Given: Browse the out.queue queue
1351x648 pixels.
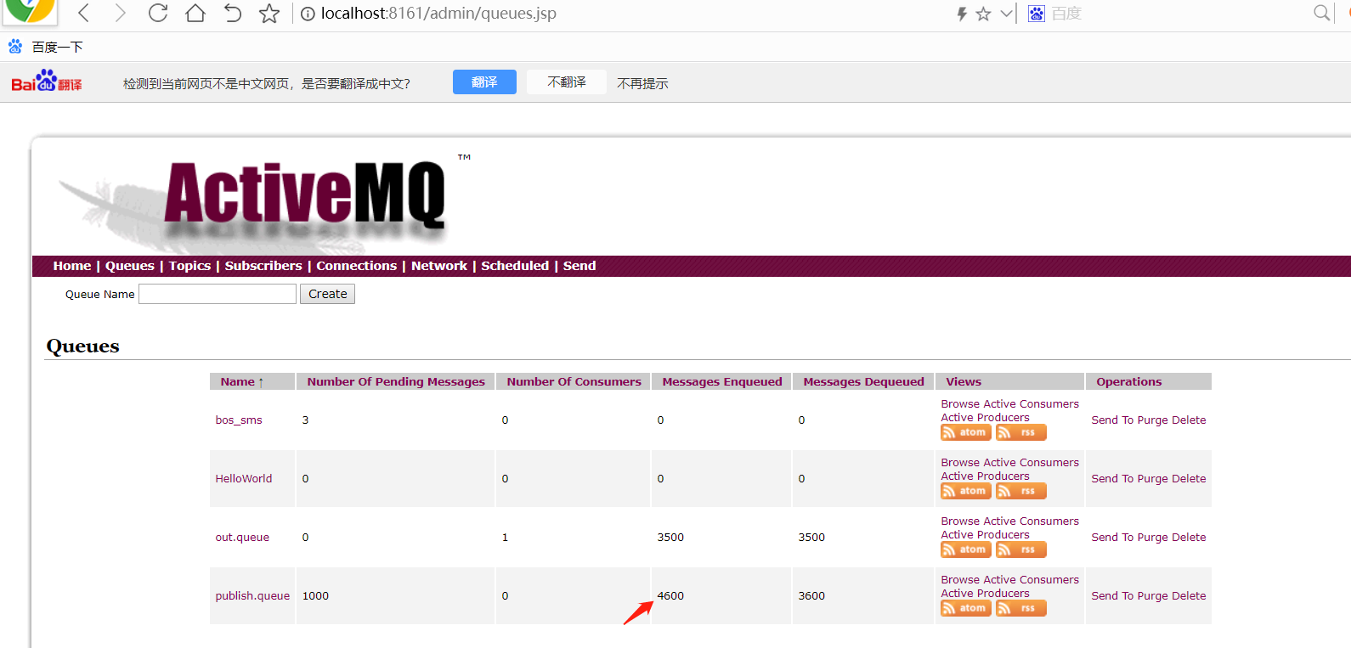Looking at the screenshot, I should (960, 521).
